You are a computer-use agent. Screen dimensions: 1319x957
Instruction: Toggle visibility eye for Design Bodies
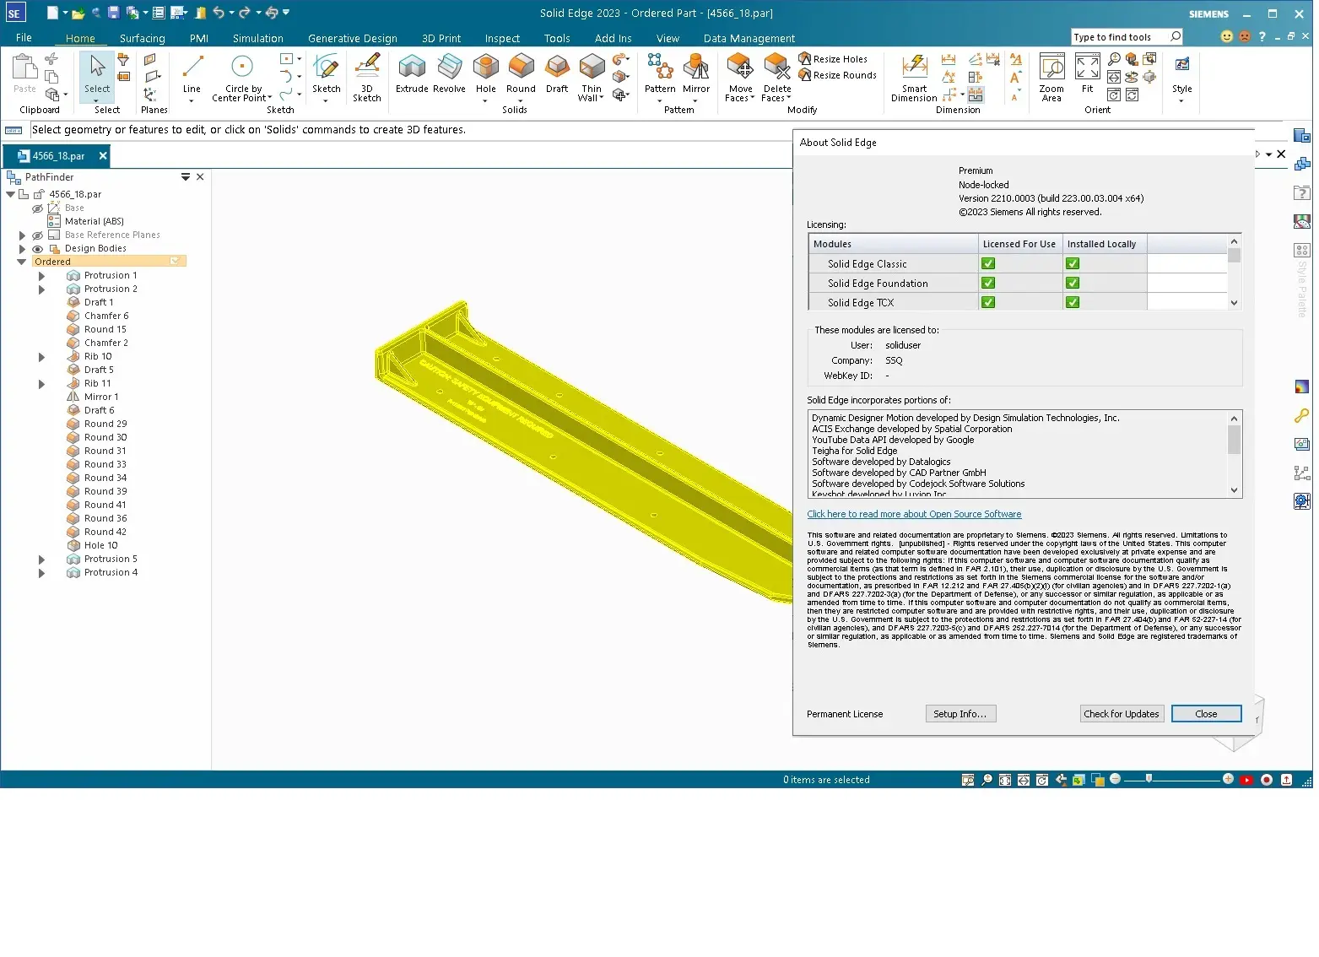pos(37,249)
